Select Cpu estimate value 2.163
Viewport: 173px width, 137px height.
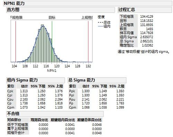(24, 99)
